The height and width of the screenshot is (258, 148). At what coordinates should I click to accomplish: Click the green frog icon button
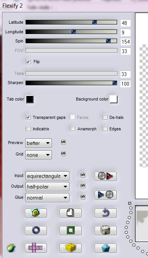35,213
